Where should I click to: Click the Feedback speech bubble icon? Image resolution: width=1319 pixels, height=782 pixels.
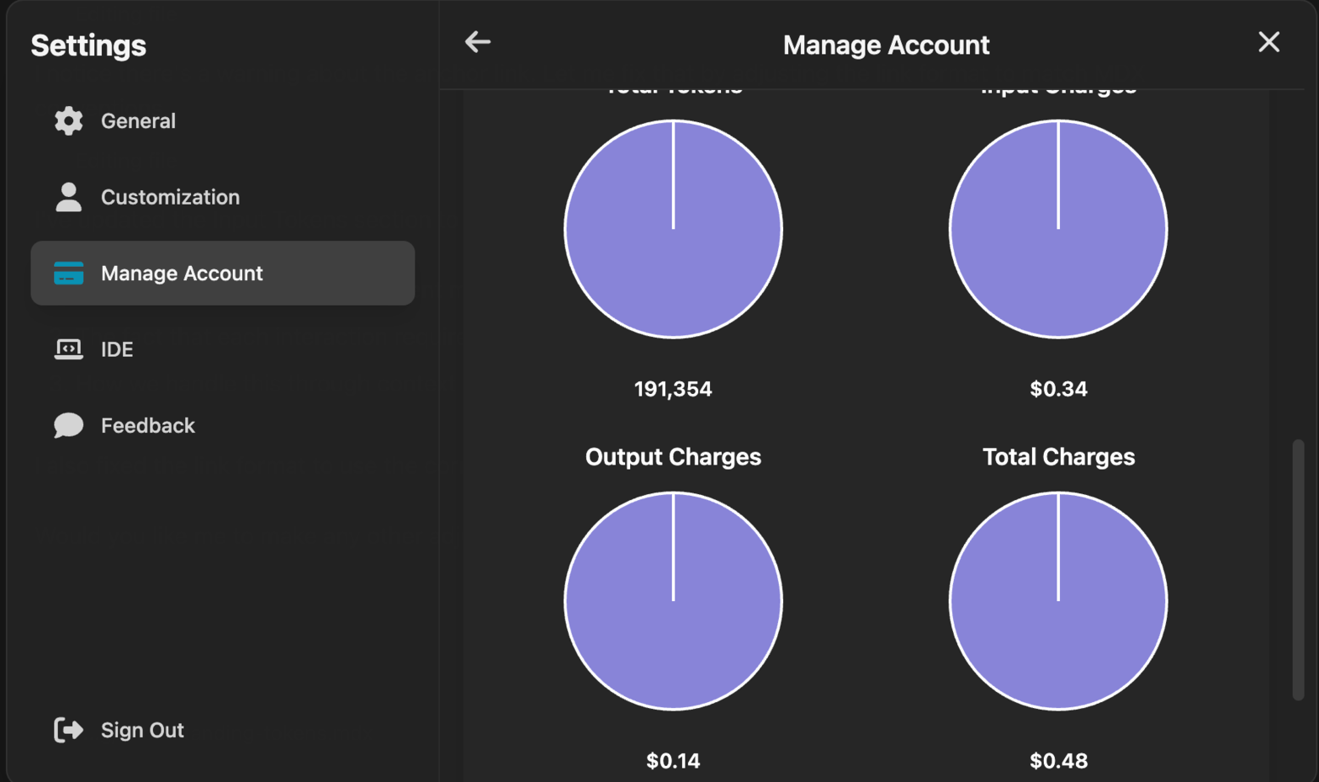pos(68,426)
